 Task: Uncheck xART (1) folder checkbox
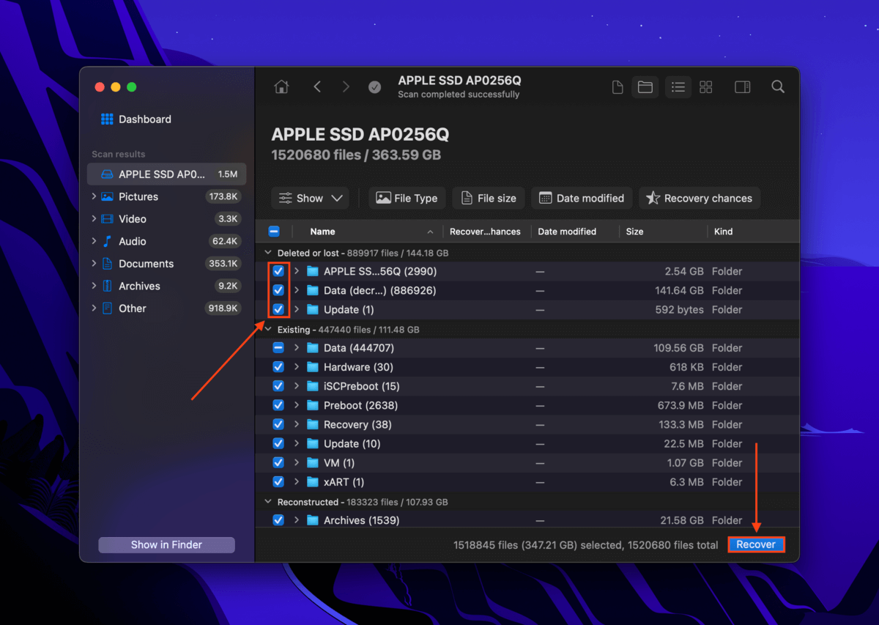tap(278, 482)
